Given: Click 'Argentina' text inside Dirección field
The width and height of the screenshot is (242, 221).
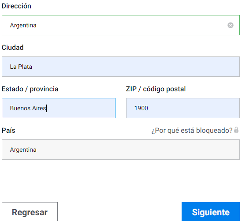Looking at the screenshot, I should click(23, 25).
